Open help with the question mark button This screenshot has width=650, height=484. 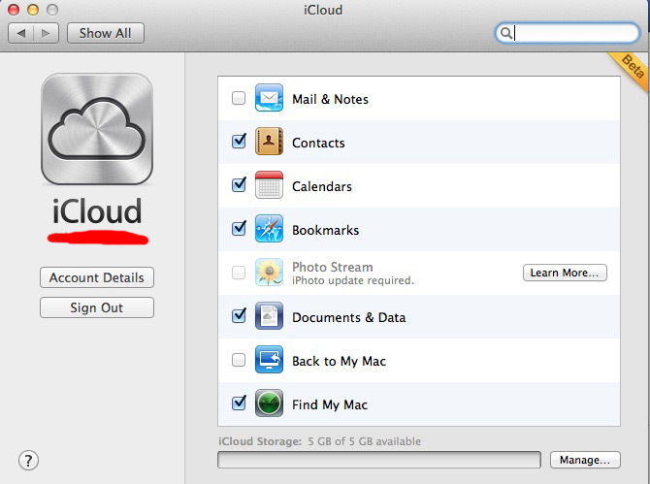(x=28, y=460)
